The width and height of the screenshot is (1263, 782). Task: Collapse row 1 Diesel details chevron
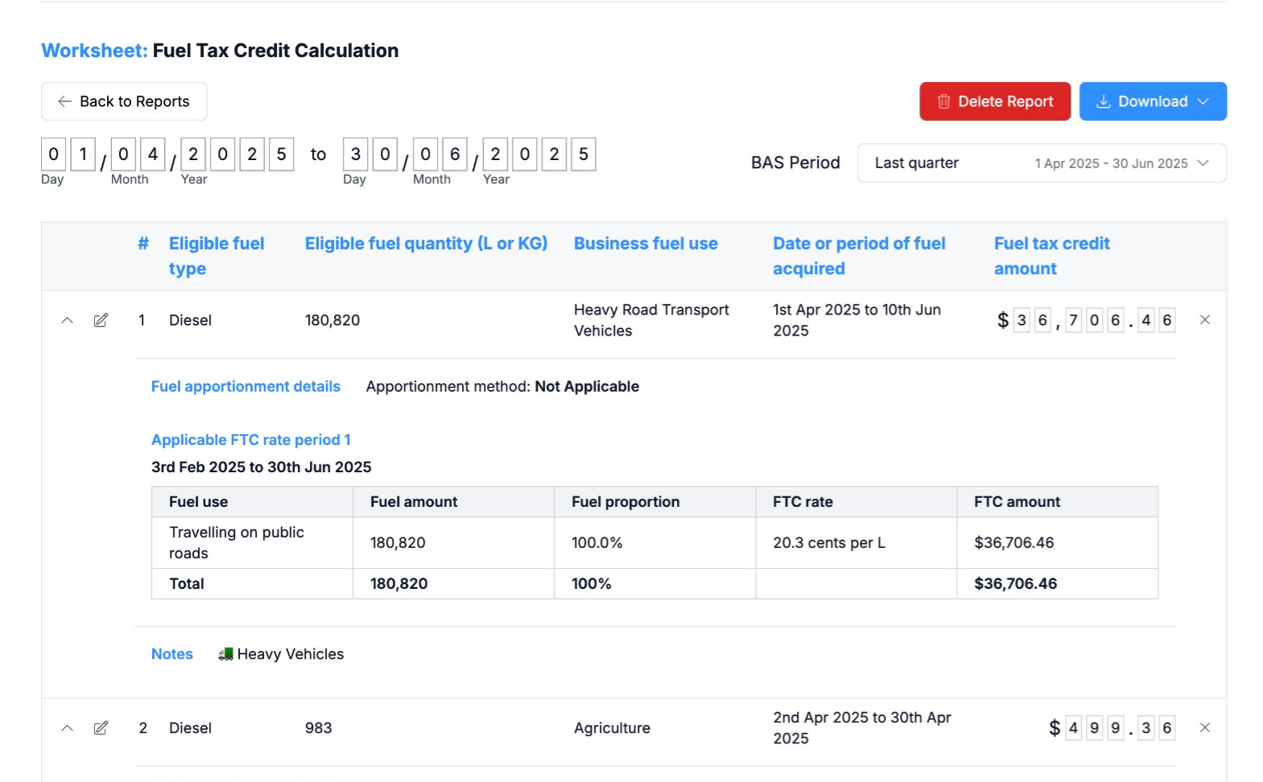[68, 320]
